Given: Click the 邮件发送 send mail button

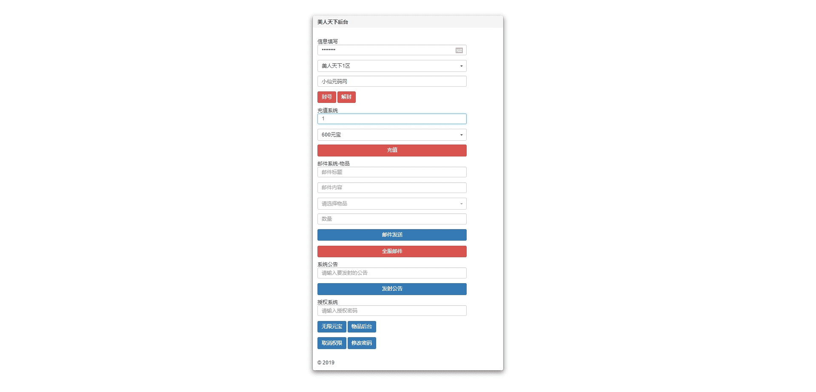Looking at the screenshot, I should click(x=391, y=235).
